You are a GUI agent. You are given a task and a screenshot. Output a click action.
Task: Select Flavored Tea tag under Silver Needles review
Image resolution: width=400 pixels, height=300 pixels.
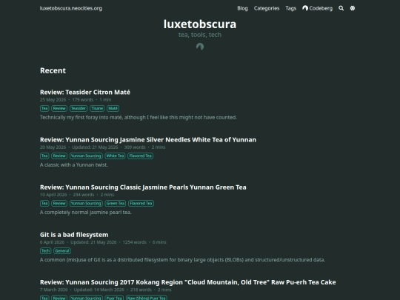140,156
